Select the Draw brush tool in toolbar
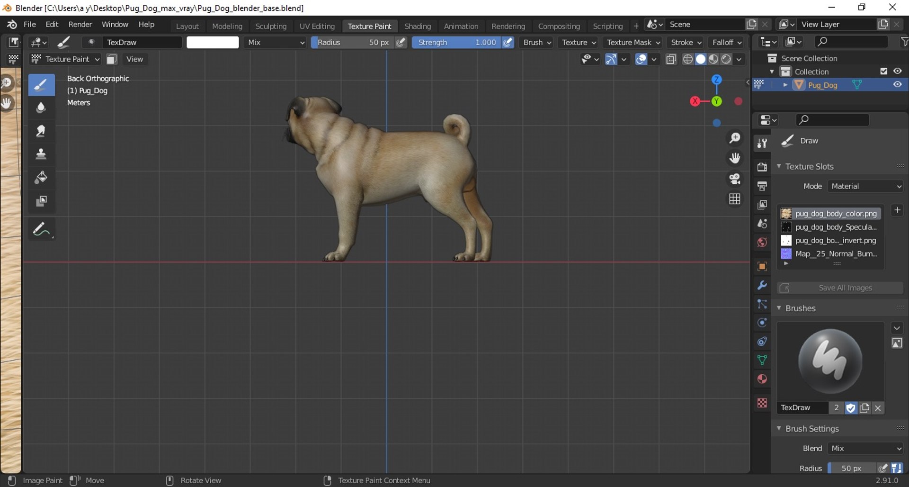The width and height of the screenshot is (909, 487). 41,85
